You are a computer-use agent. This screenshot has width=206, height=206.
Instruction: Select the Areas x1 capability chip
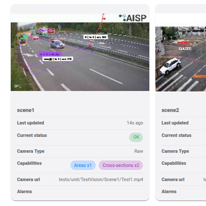coord(83,165)
